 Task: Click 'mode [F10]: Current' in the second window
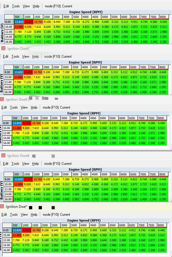pos(58,56)
